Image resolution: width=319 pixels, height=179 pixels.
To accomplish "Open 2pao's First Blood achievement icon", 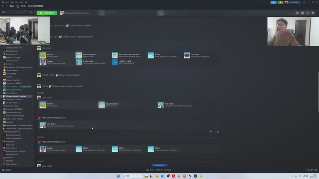I will coord(161,105).
